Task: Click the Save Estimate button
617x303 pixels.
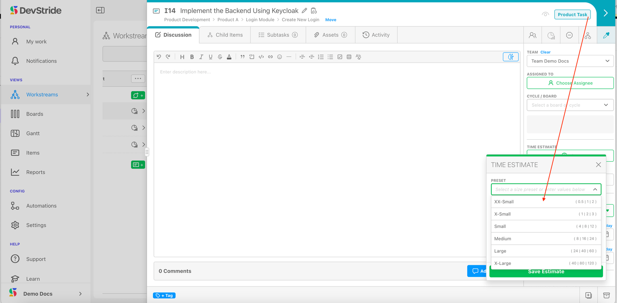Action: coord(546,272)
